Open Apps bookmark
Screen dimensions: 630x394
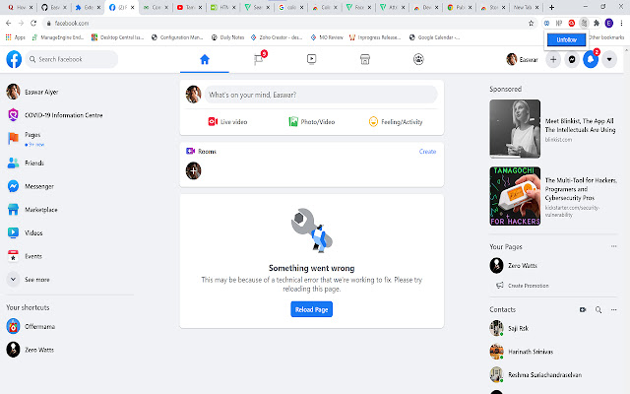16,37
